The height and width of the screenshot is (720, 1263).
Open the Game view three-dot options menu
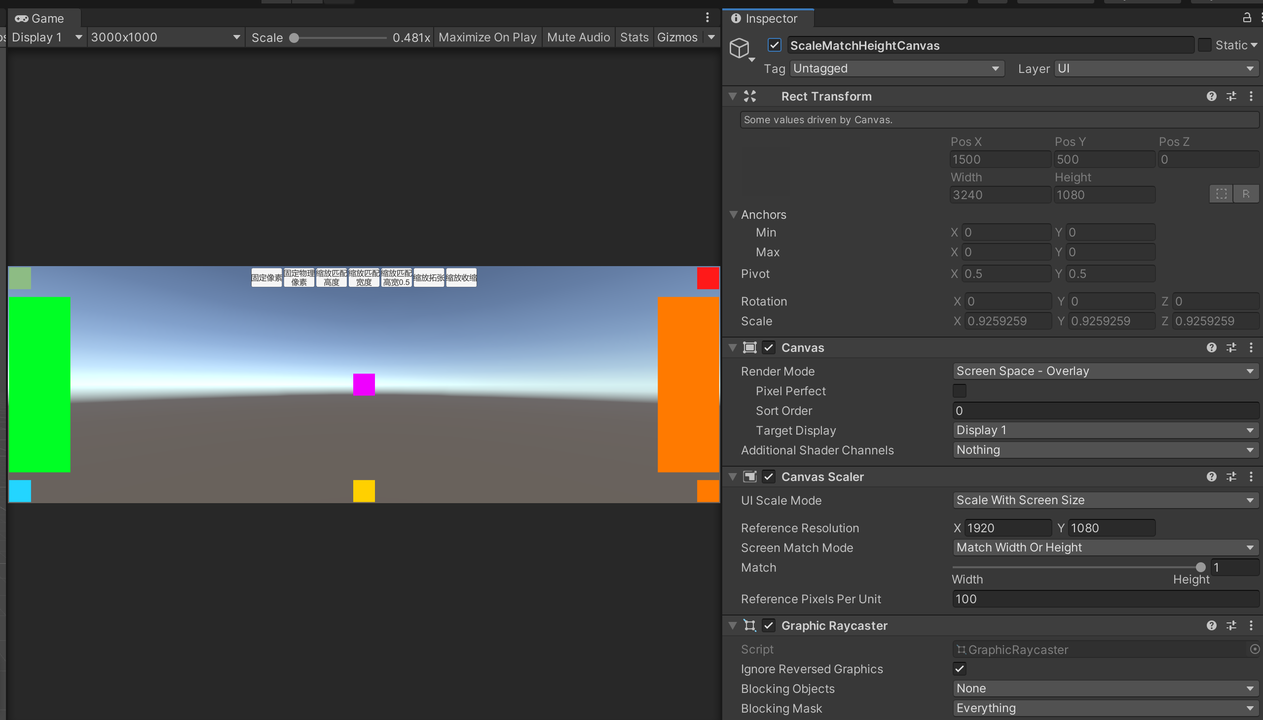coord(707,18)
